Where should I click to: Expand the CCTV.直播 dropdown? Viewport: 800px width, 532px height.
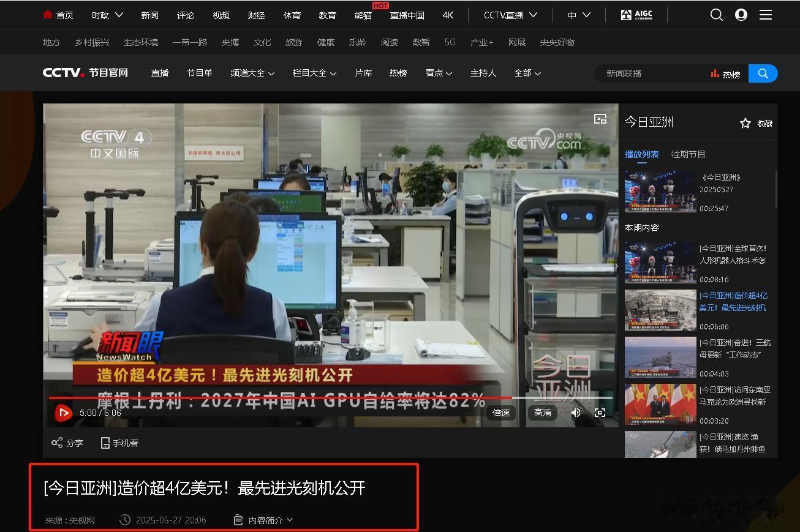(x=511, y=15)
